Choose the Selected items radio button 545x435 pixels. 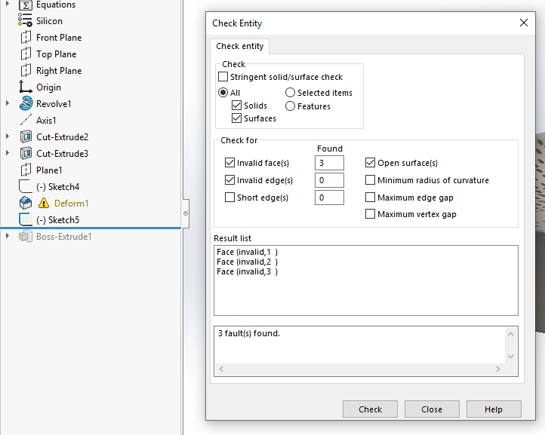click(291, 93)
